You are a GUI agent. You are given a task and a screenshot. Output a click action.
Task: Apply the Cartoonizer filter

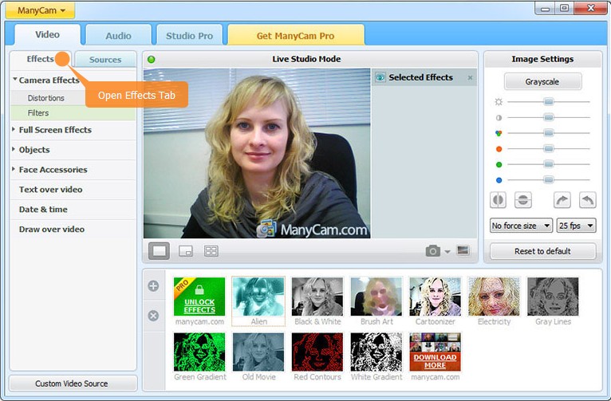tap(436, 297)
